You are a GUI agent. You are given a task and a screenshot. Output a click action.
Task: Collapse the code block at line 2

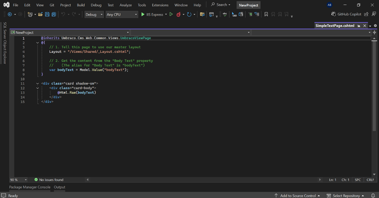[37, 43]
